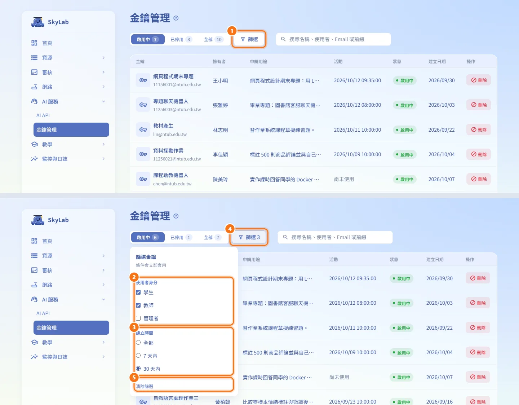Viewport: 519px width, 405px height.
Task: Click the help icon beside 金鑰管理 in lower view
Action: pyautogui.click(x=176, y=216)
